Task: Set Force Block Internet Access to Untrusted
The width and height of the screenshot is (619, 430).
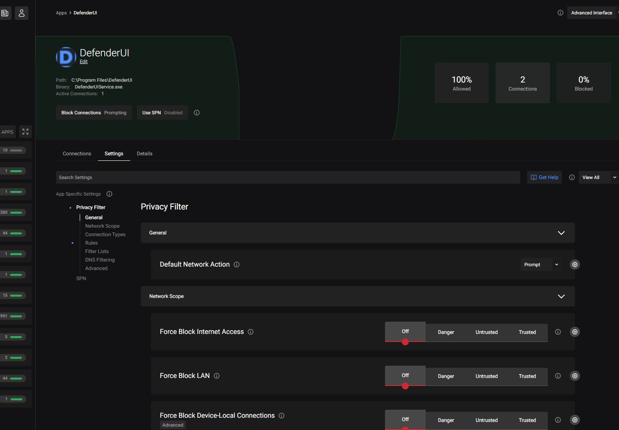Action: (487, 332)
